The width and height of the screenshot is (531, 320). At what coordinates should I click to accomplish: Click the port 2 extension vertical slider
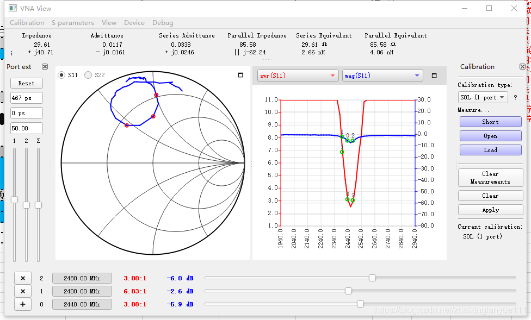point(27,205)
